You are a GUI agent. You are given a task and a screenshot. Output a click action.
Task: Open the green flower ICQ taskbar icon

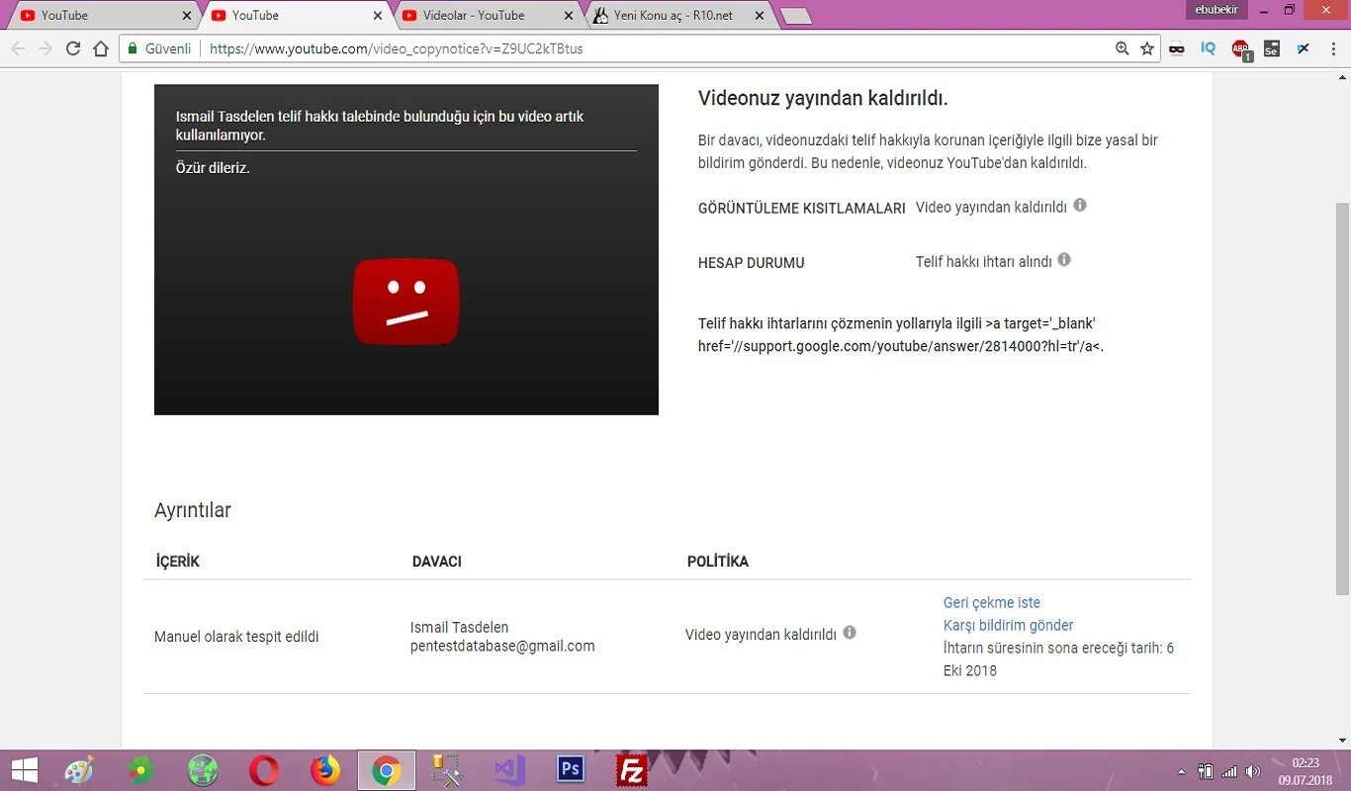pyautogui.click(x=141, y=770)
